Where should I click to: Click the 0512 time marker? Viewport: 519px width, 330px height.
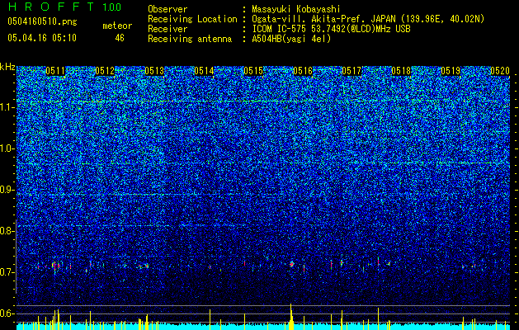pyautogui.click(x=105, y=71)
